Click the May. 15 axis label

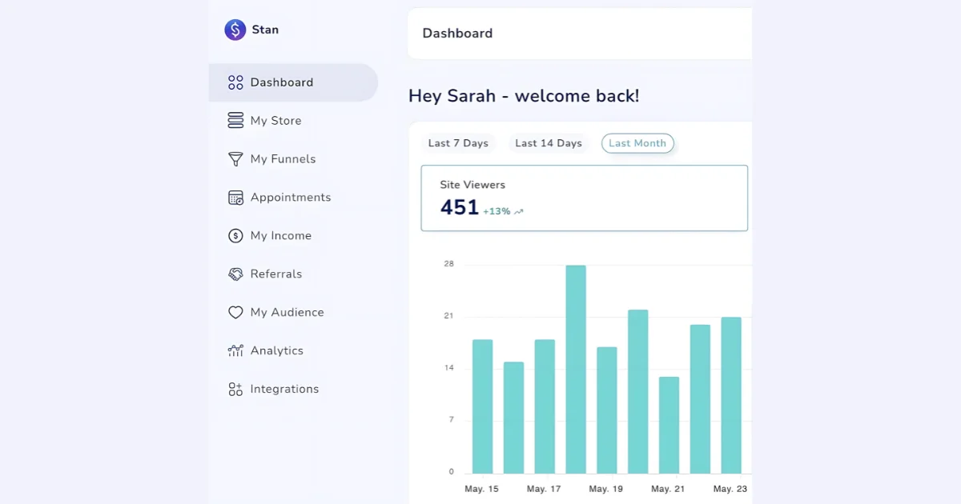point(482,489)
